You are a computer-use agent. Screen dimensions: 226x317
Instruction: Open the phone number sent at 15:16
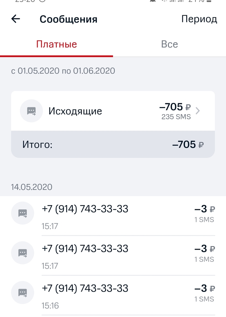point(85,288)
